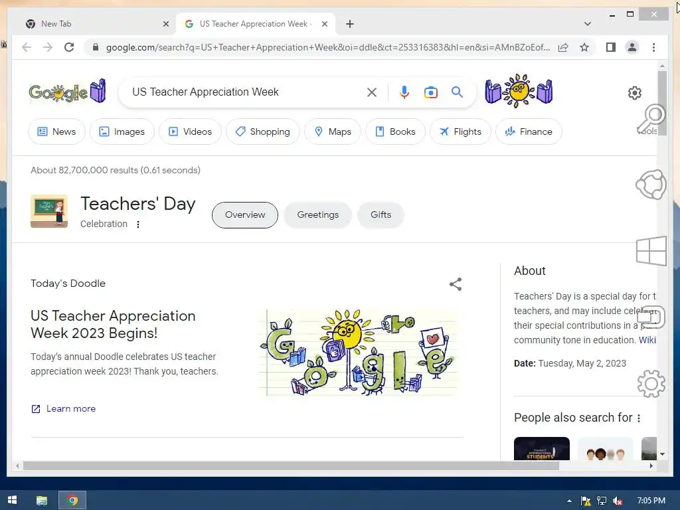The height and width of the screenshot is (510, 680).
Task: Select the Images filter
Action: (122, 131)
